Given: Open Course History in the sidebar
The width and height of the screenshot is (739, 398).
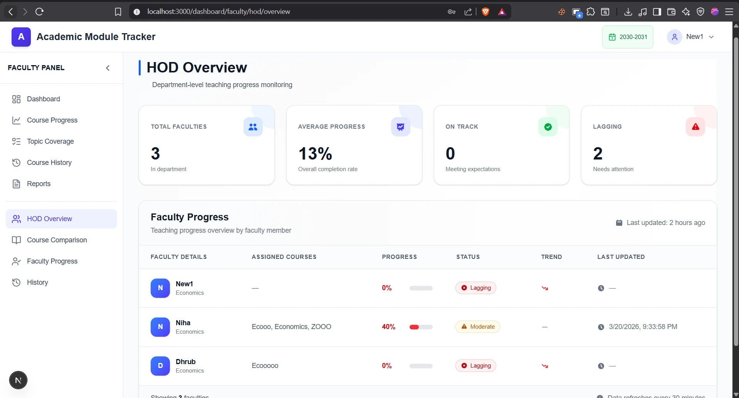Looking at the screenshot, I should click(61, 163).
